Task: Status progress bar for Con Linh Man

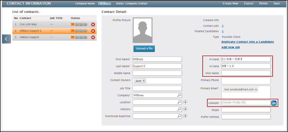Action: tap(79, 24)
